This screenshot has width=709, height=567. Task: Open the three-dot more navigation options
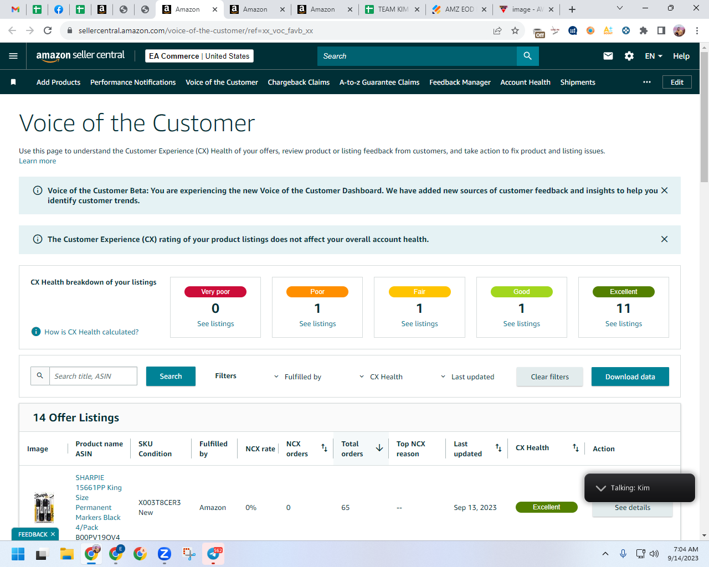tap(647, 82)
